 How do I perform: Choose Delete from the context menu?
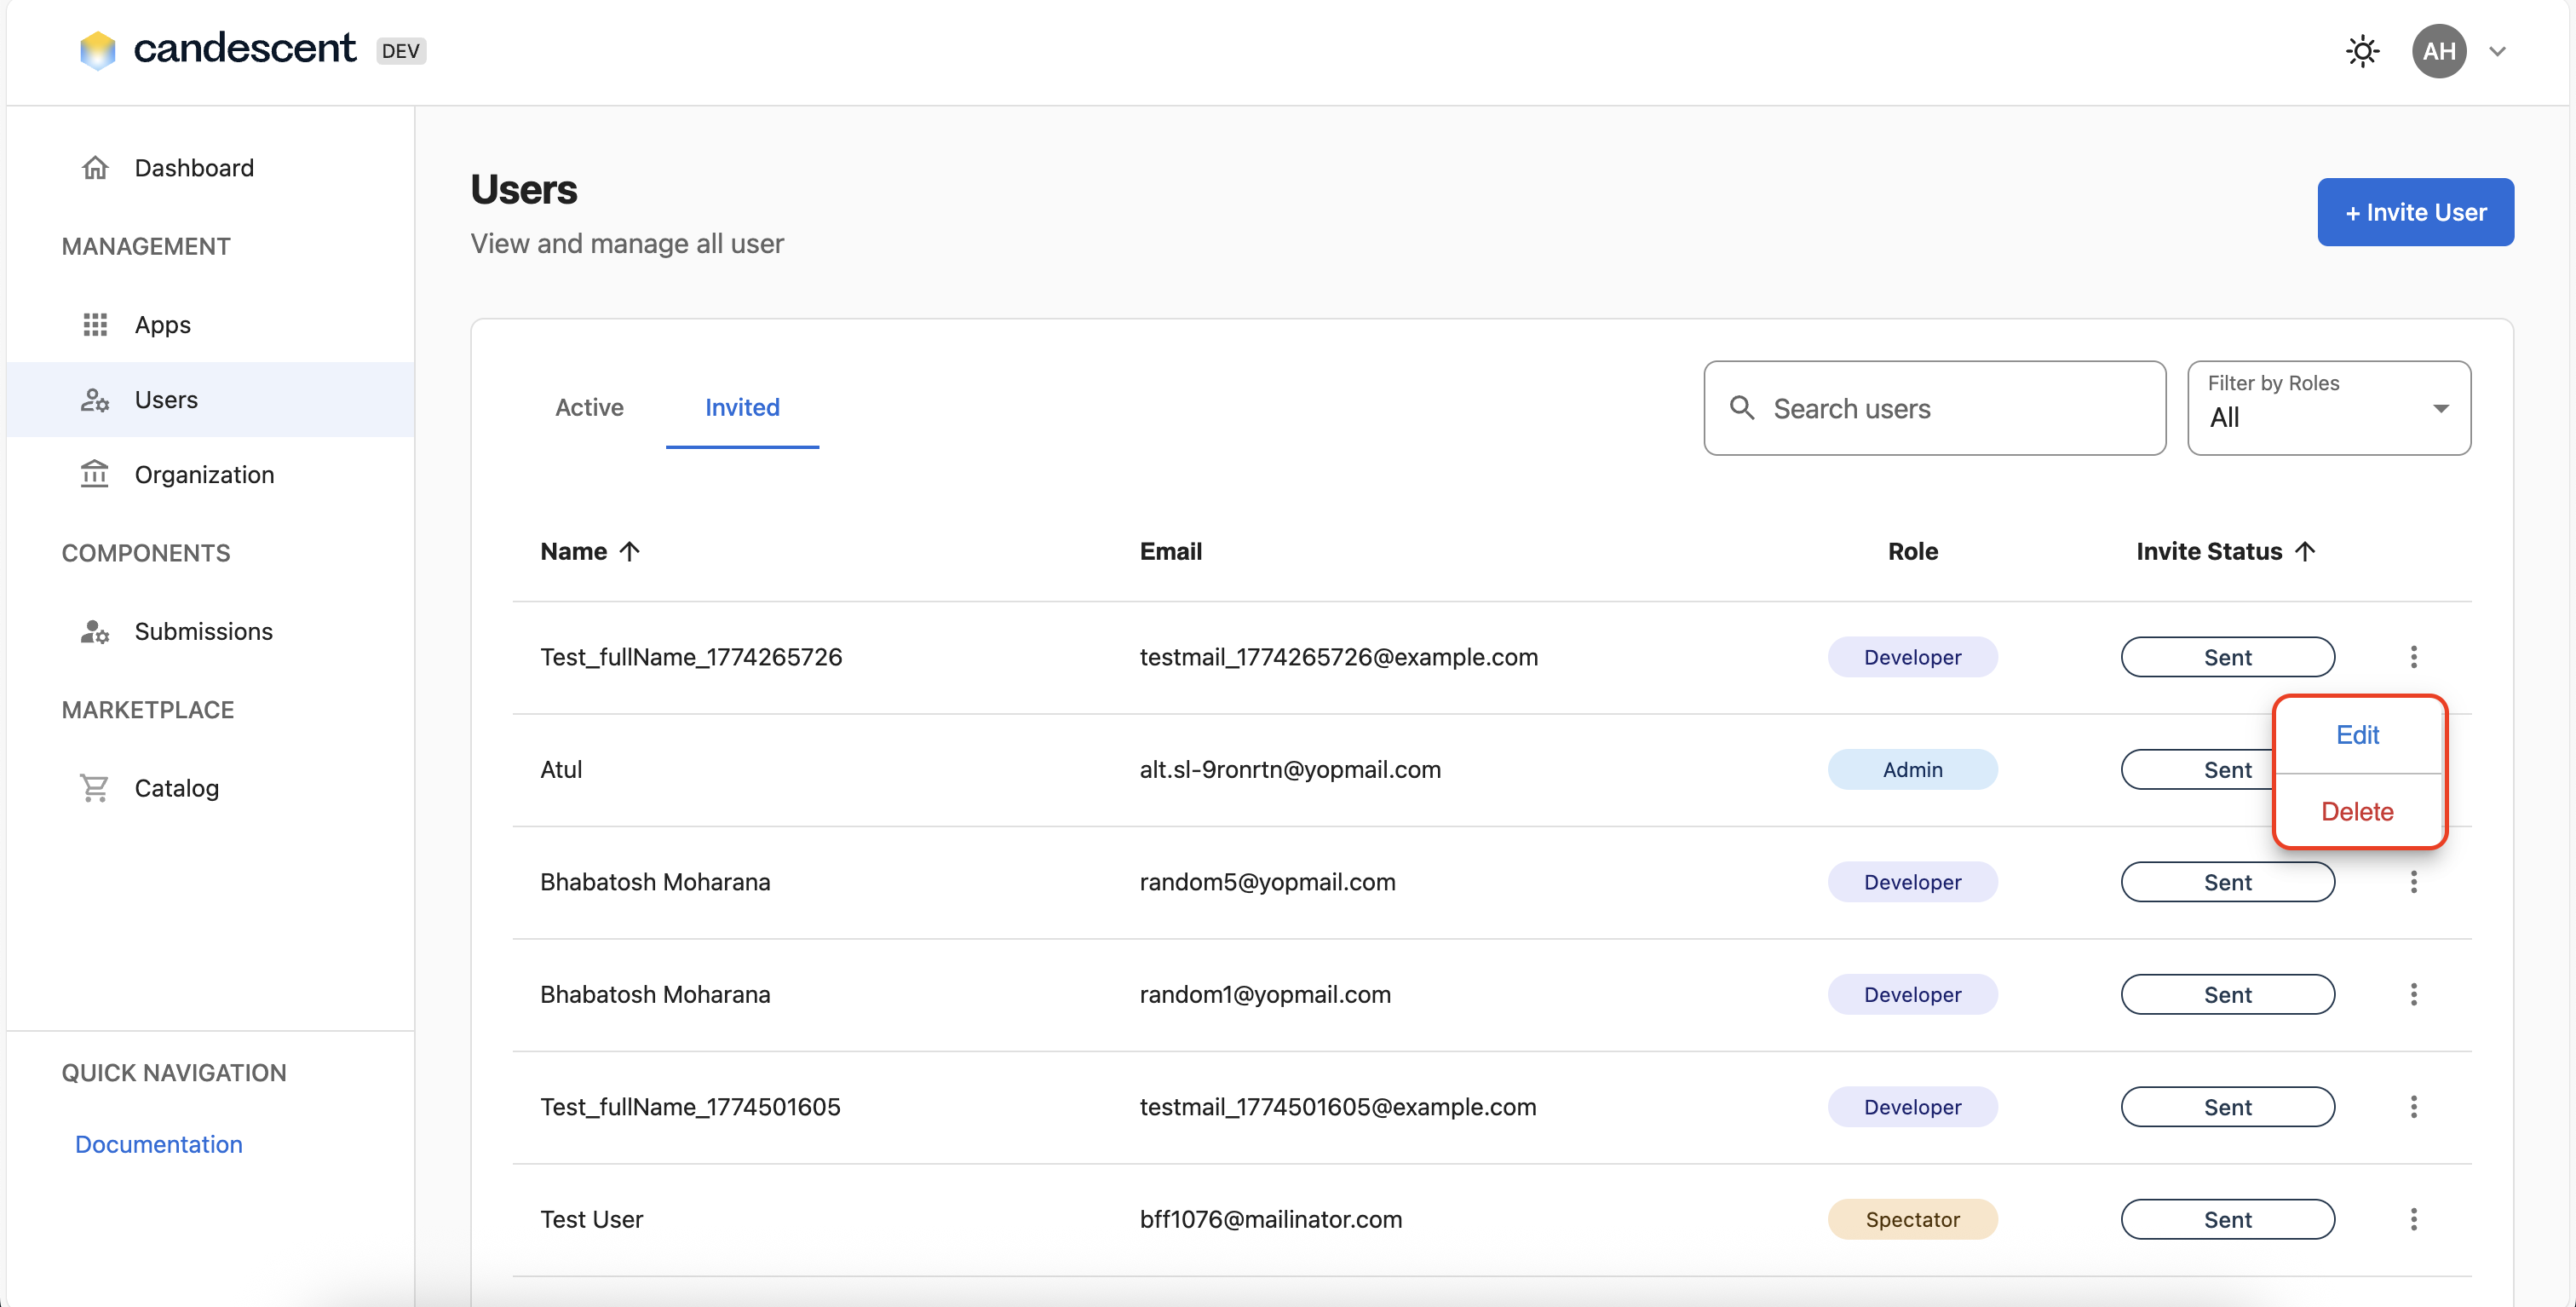[2357, 811]
